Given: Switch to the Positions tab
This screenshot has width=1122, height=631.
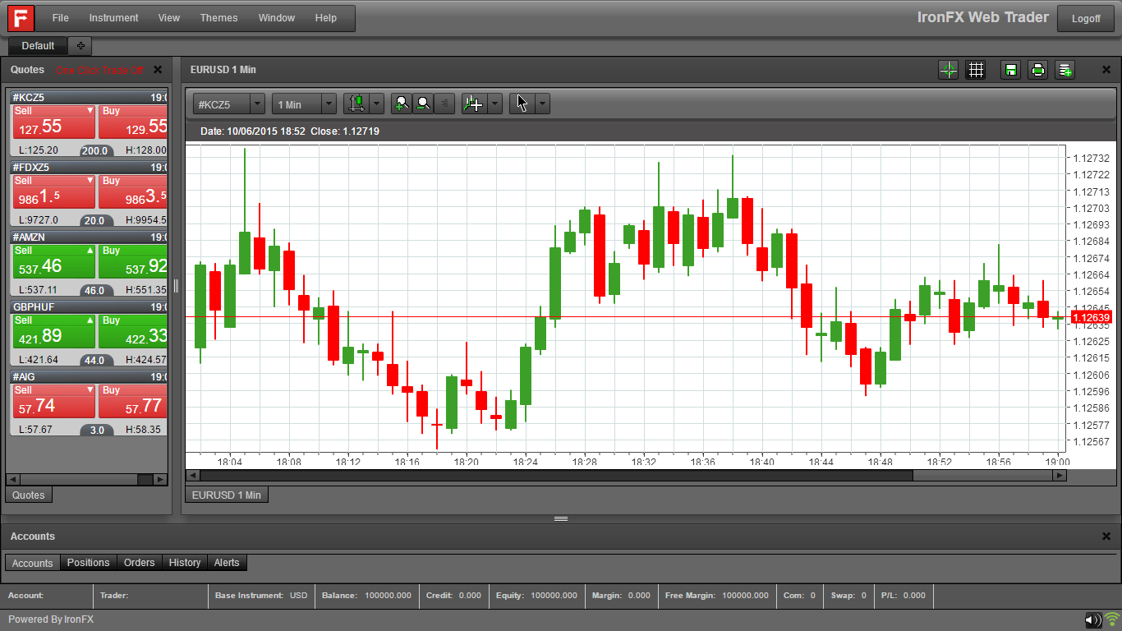Looking at the screenshot, I should 88,563.
